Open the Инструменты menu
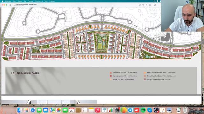The image size is (204, 114). click(x=39, y=1)
